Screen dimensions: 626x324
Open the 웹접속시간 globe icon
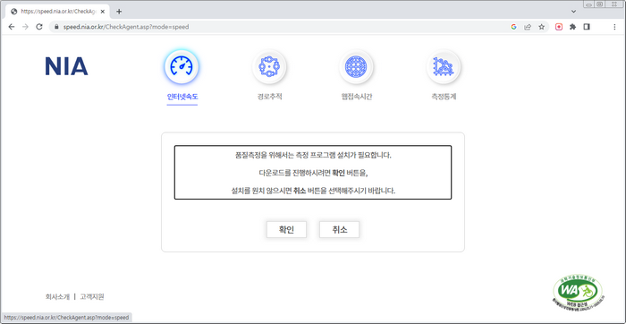pyautogui.click(x=356, y=67)
